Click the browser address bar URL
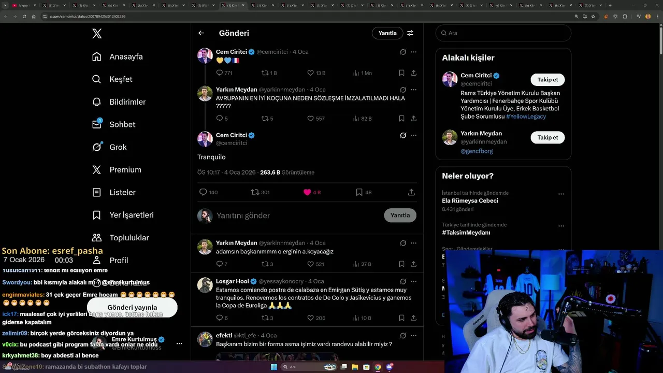663x373 pixels. tap(87, 17)
